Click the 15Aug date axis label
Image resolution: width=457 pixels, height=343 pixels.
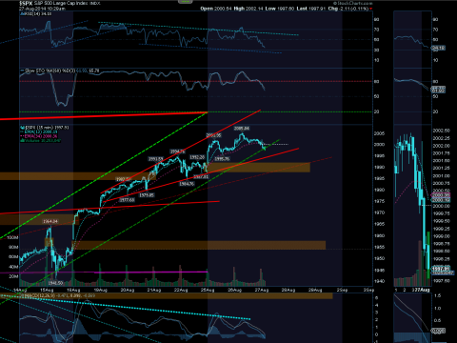click(47, 290)
